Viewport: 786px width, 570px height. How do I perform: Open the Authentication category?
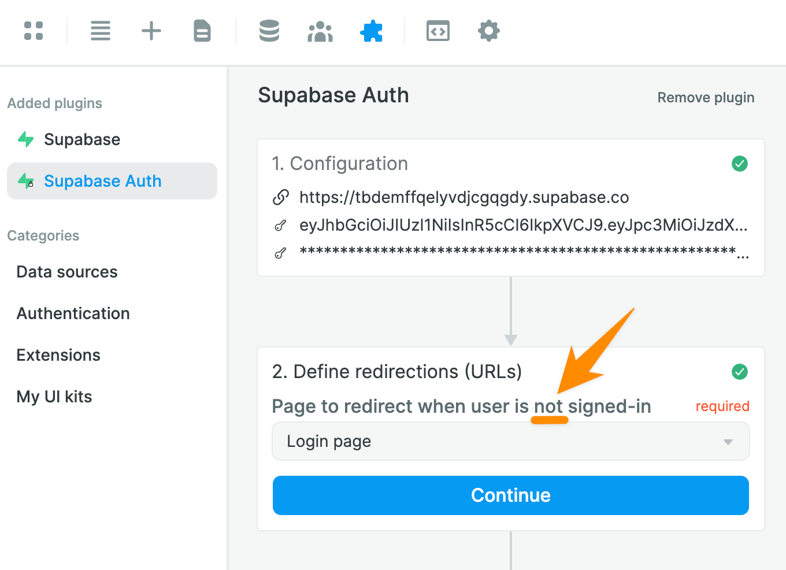tap(73, 313)
